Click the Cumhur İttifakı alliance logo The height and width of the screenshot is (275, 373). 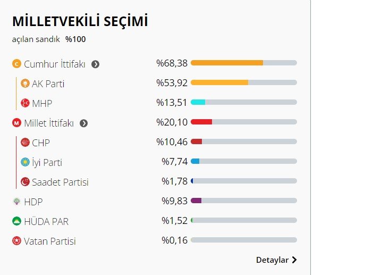[x=16, y=64]
